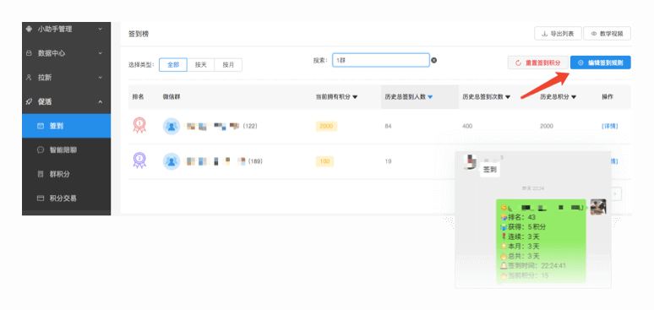Viewport: 654px width, 310px height.
Task: Click the search input containing 1群
Action: point(381,60)
